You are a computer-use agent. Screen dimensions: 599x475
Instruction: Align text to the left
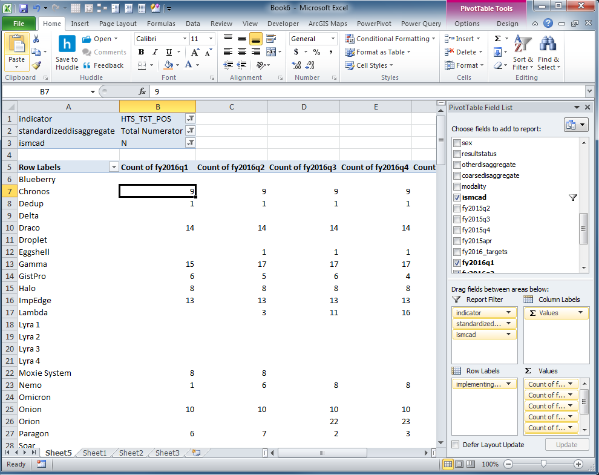pos(228,52)
